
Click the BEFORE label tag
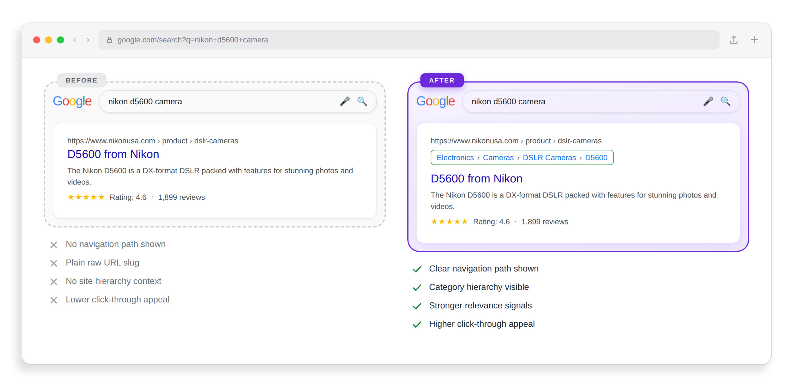[x=81, y=80]
